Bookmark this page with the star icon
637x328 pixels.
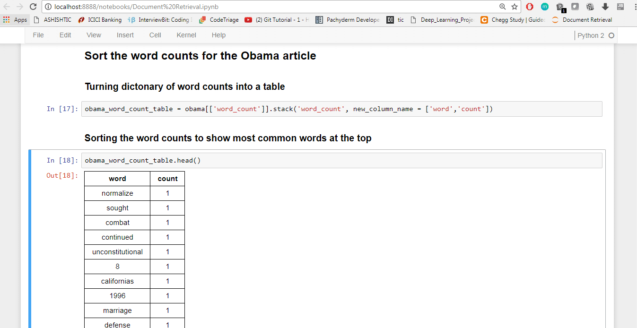point(515,7)
